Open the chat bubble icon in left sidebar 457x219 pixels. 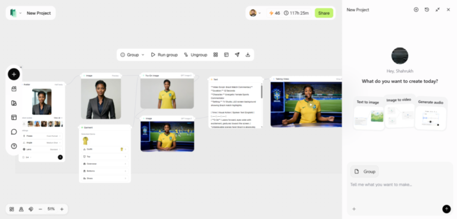[14, 132]
